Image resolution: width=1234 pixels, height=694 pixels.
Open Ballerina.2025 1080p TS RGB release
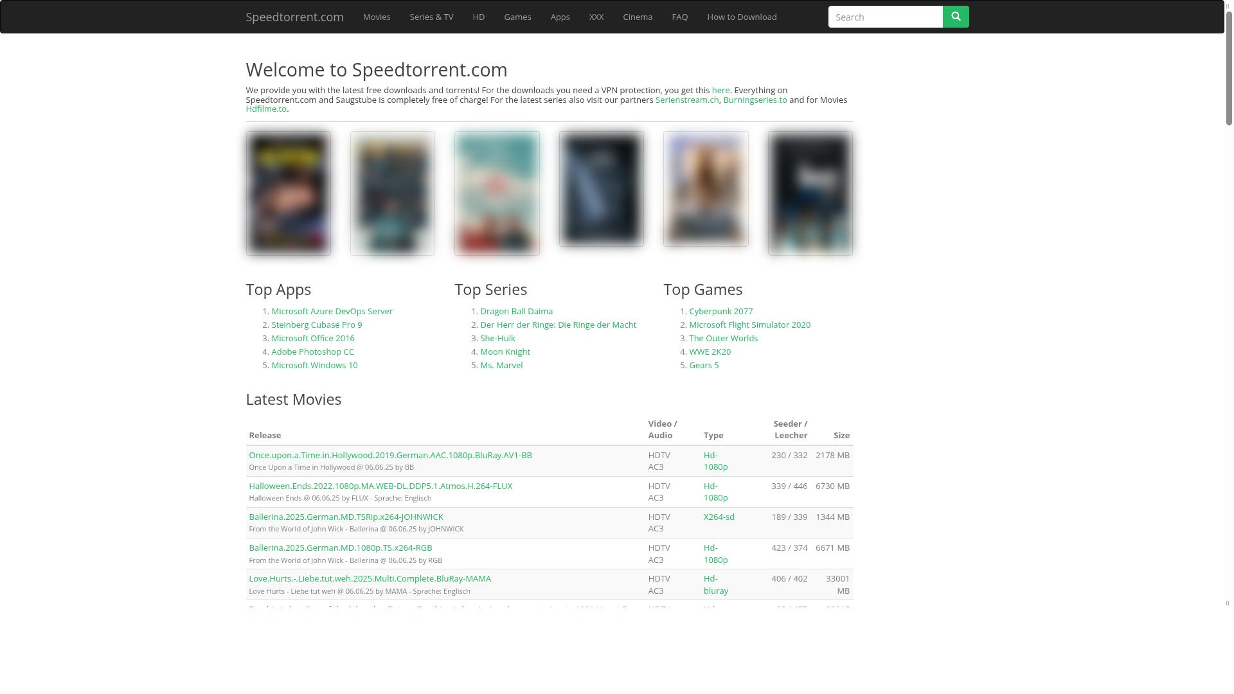(340, 547)
